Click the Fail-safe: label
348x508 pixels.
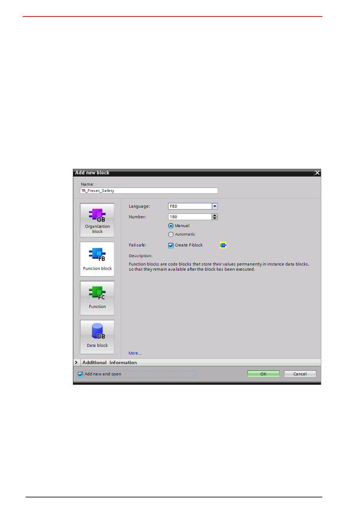(138, 245)
